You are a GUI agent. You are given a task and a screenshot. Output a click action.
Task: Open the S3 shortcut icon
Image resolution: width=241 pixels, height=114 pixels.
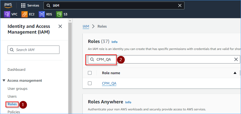click(x=59, y=14)
